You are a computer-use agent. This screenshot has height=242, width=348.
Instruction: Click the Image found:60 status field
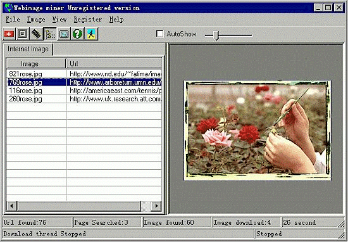tap(177, 222)
